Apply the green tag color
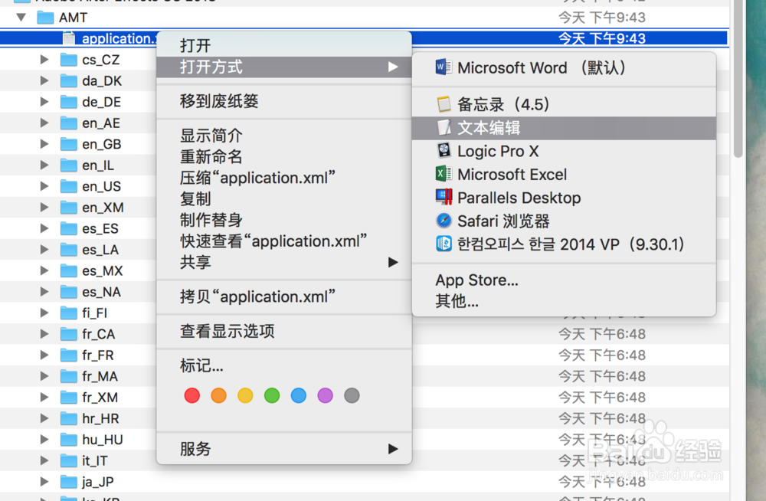The height and width of the screenshot is (501, 766). [272, 395]
